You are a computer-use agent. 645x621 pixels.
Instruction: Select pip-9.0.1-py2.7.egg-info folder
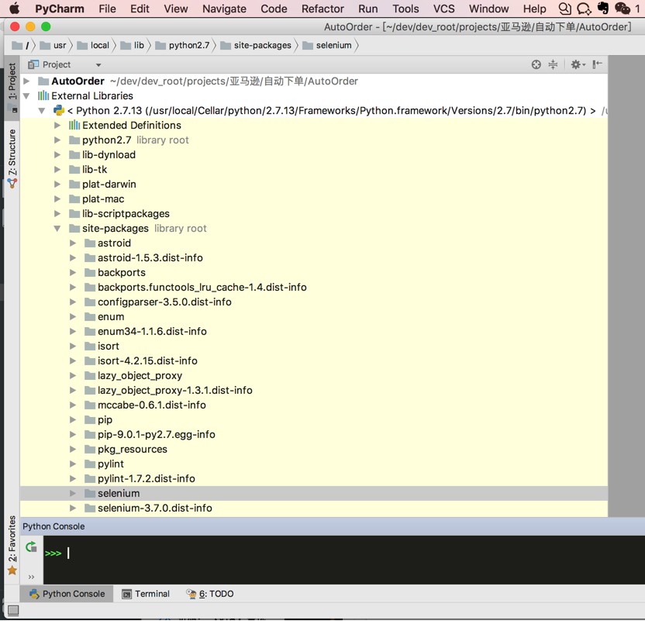pos(157,434)
